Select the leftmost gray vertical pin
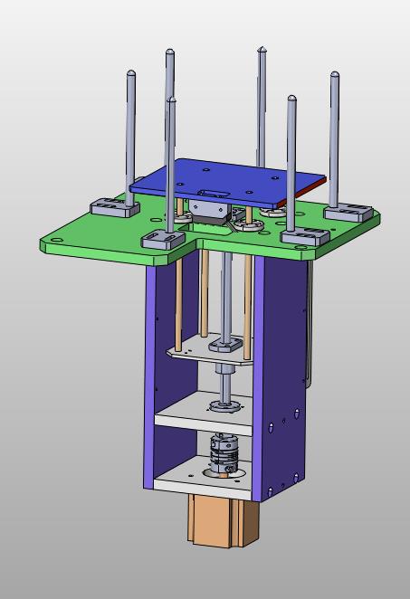Screen dimensions: 410x599 (x=130, y=138)
